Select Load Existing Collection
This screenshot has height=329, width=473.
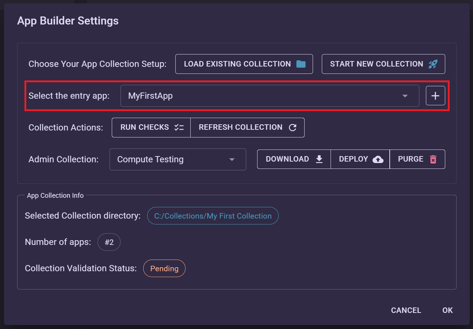pyautogui.click(x=244, y=64)
